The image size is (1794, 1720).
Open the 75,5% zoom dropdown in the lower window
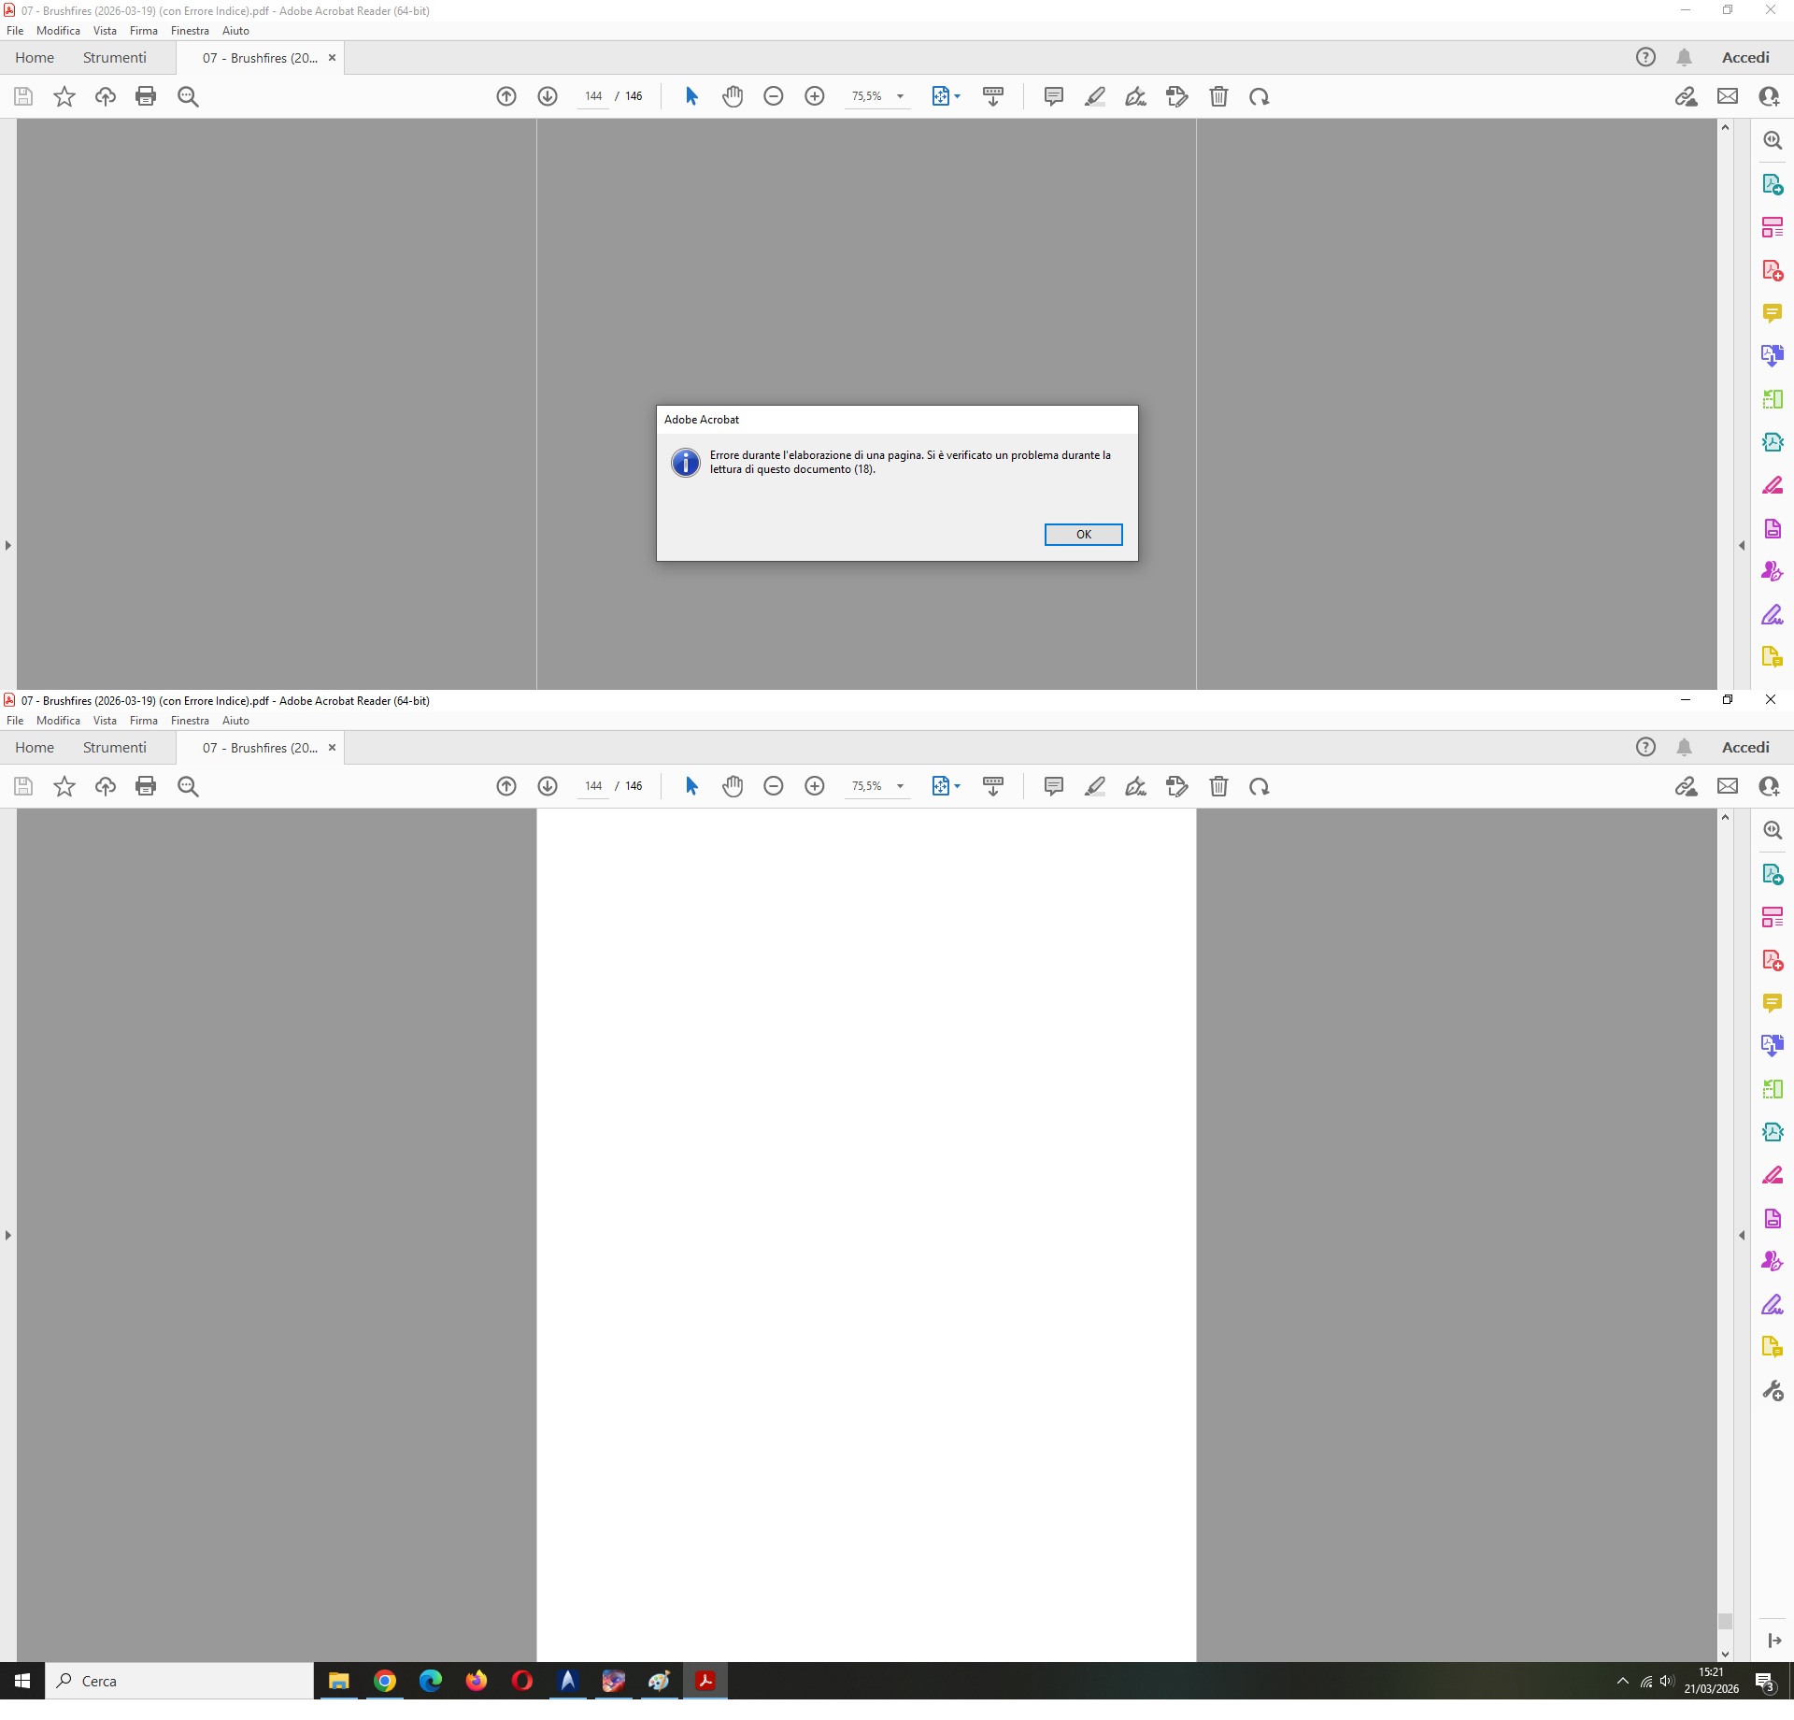tap(900, 786)
